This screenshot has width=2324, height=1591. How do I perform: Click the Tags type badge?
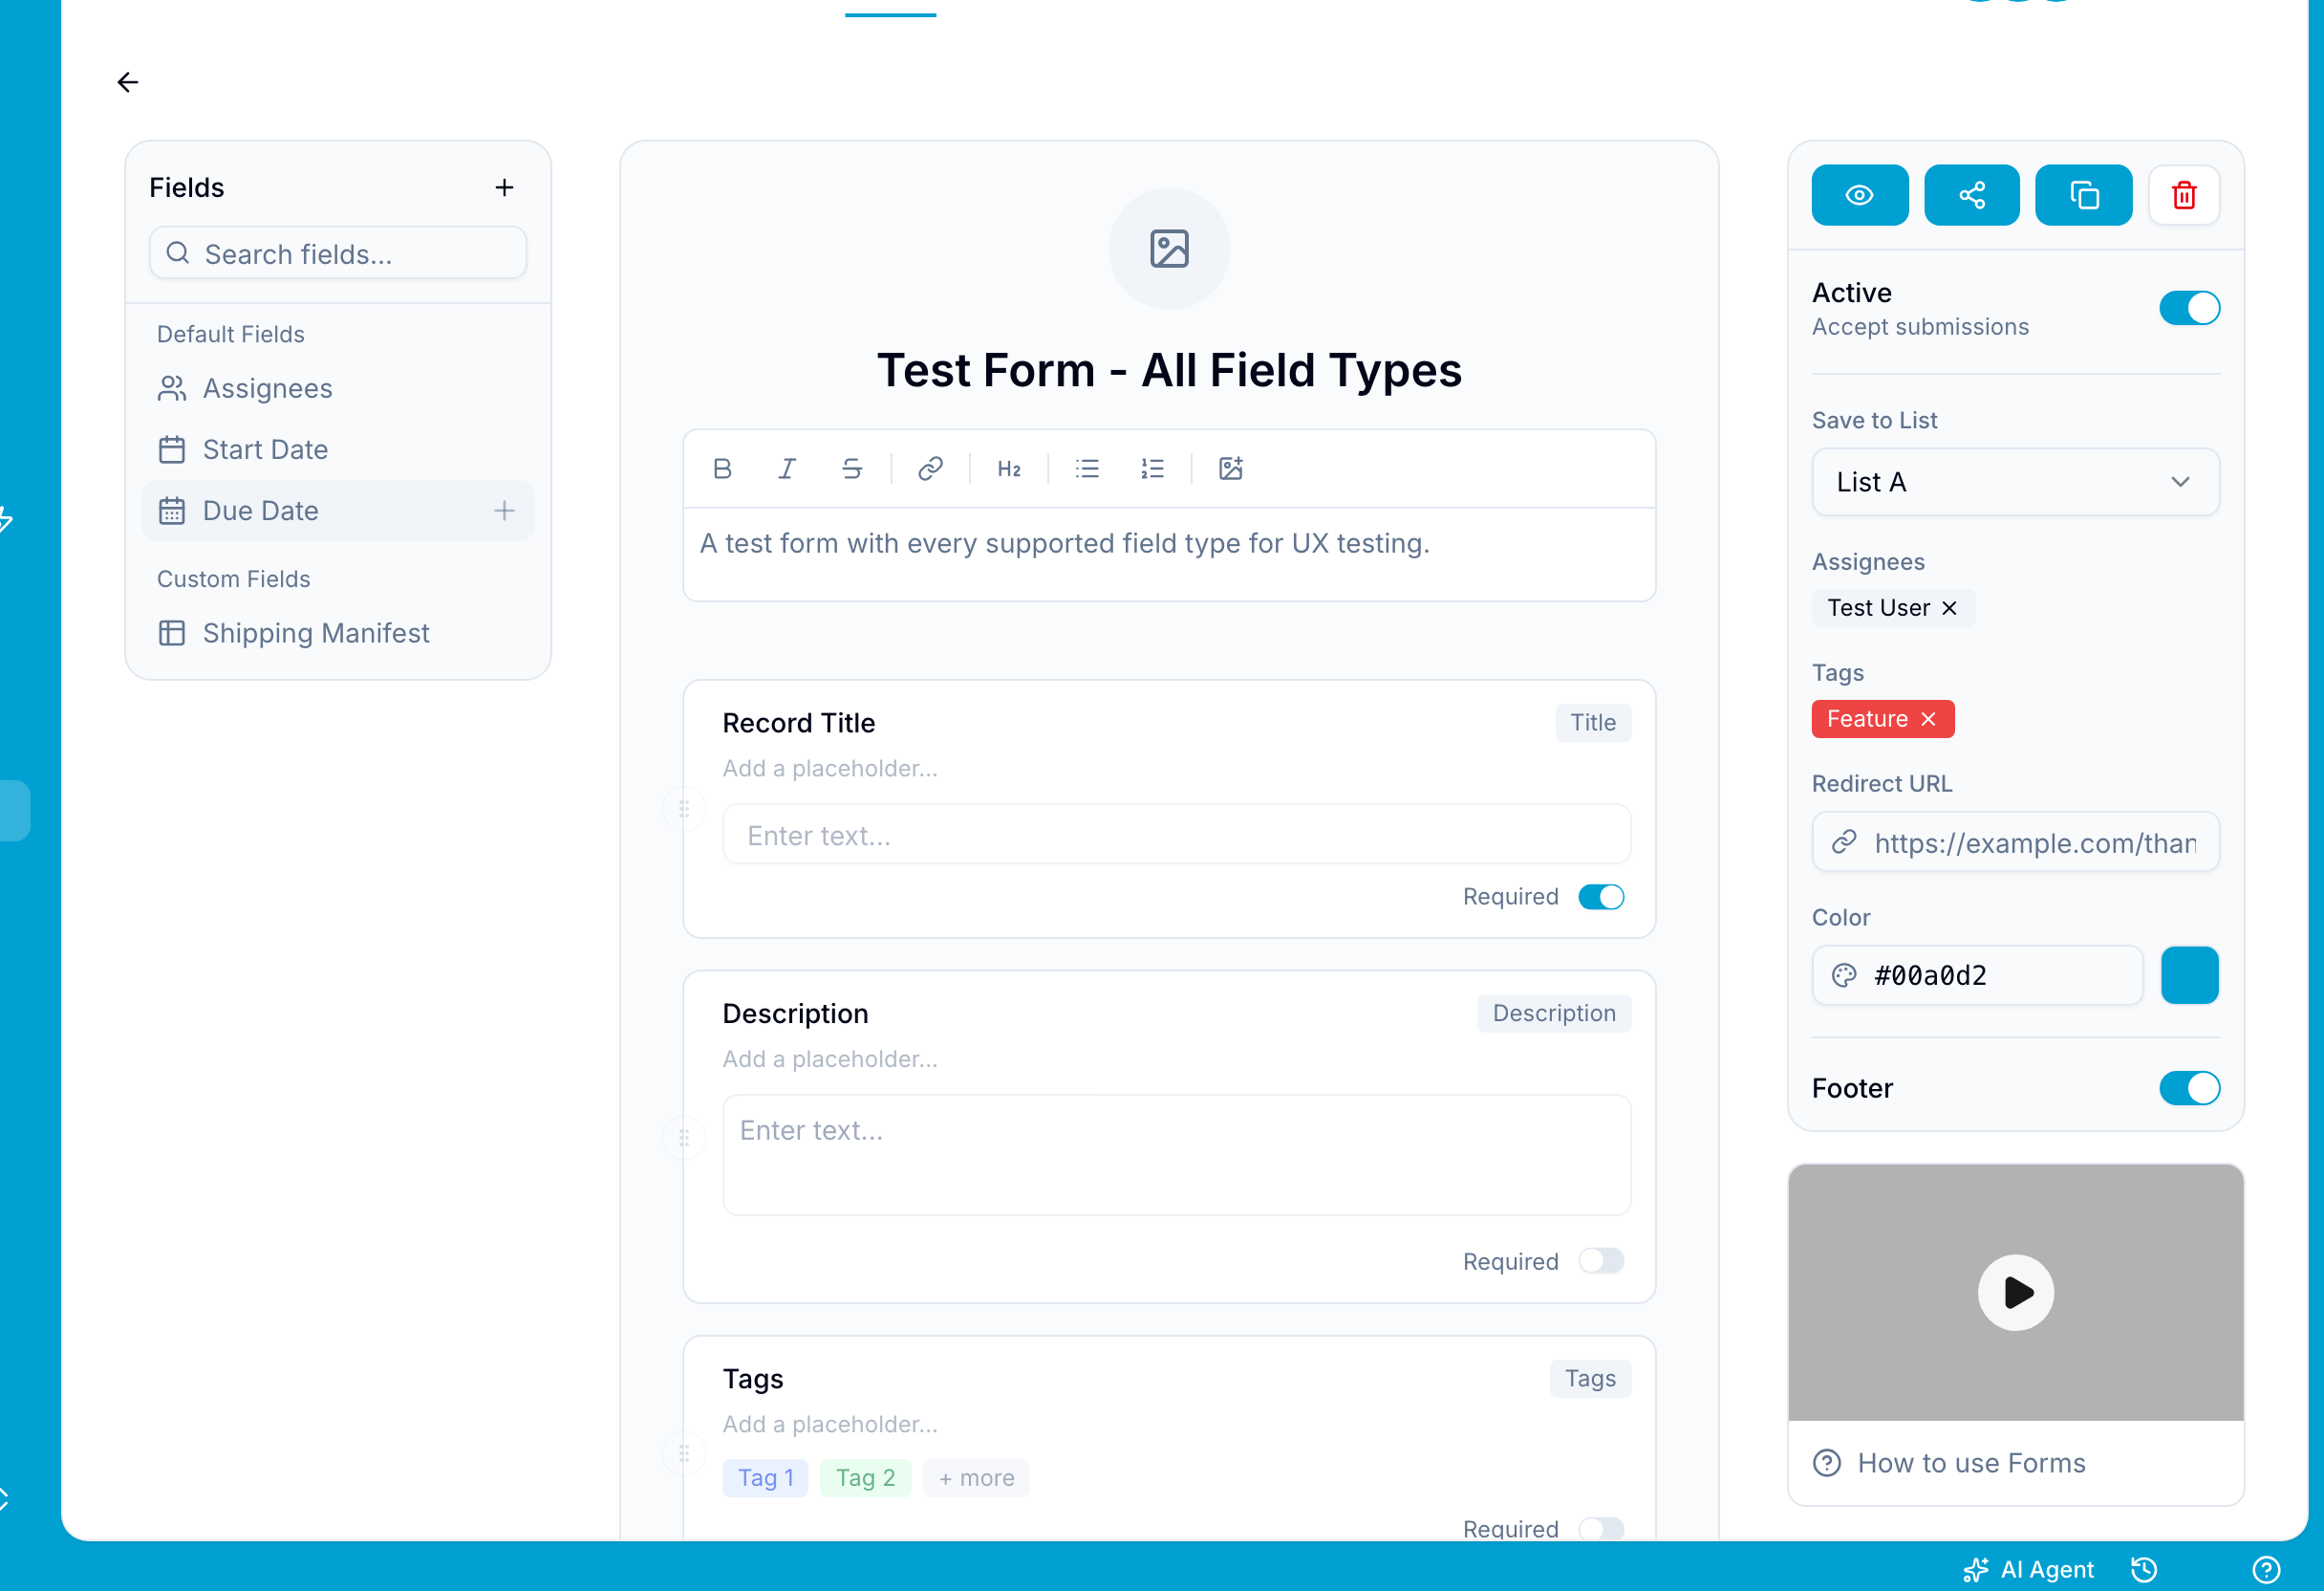1590,1378
